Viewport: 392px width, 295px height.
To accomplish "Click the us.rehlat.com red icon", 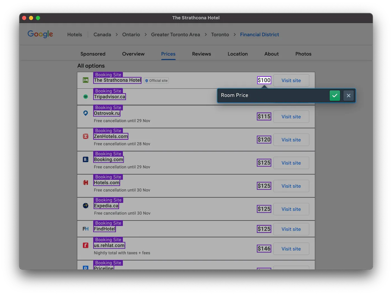I will (86, 245).
